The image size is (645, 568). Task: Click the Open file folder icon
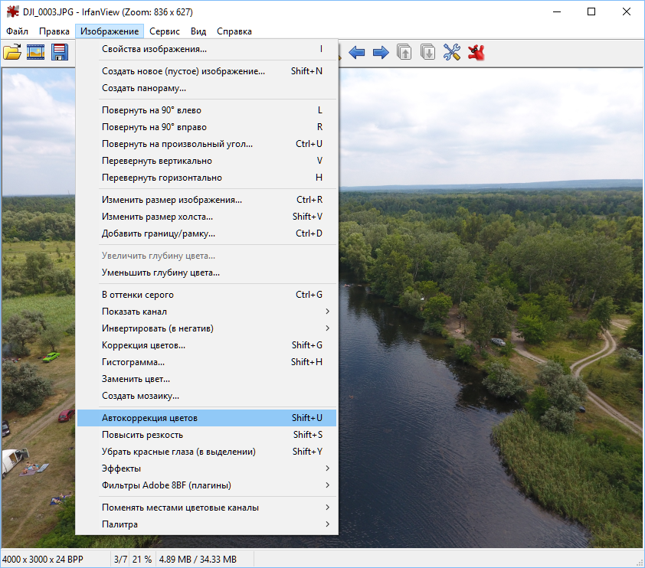pyautogui.click(x=12, y=52)
